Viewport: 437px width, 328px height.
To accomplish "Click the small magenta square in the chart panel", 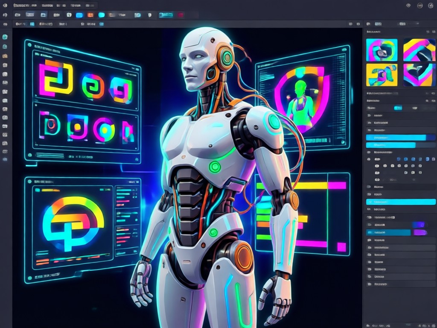I will [x=341, y=247].
